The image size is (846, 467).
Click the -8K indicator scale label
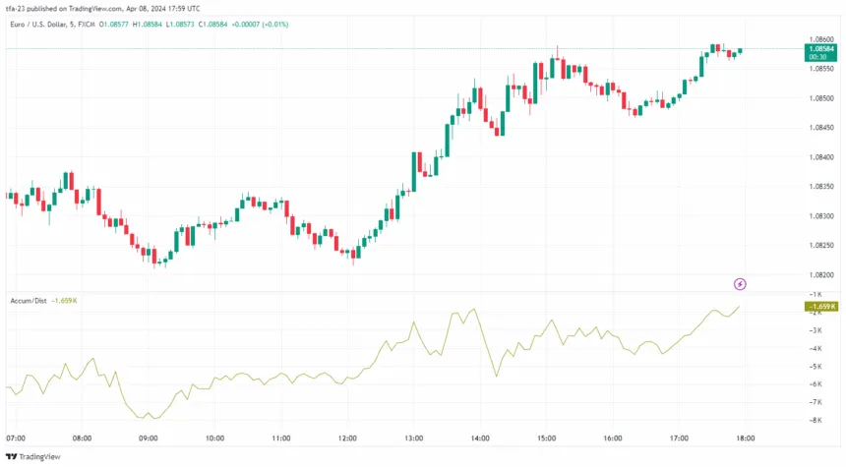[x=816, y=420]
